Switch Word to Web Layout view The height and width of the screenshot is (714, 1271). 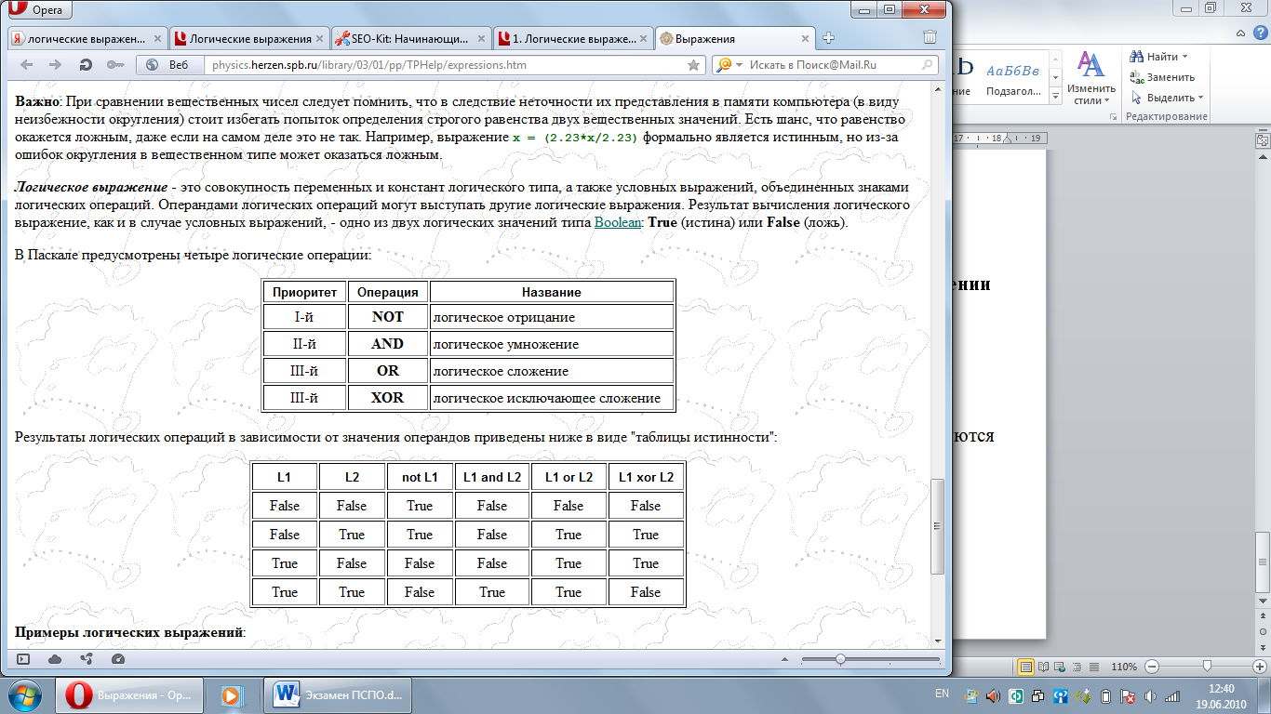click(x=1059, y=667)
